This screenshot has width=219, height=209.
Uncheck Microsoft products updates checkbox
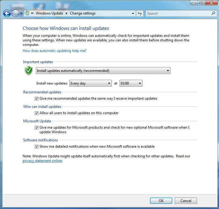click(36, 127)
